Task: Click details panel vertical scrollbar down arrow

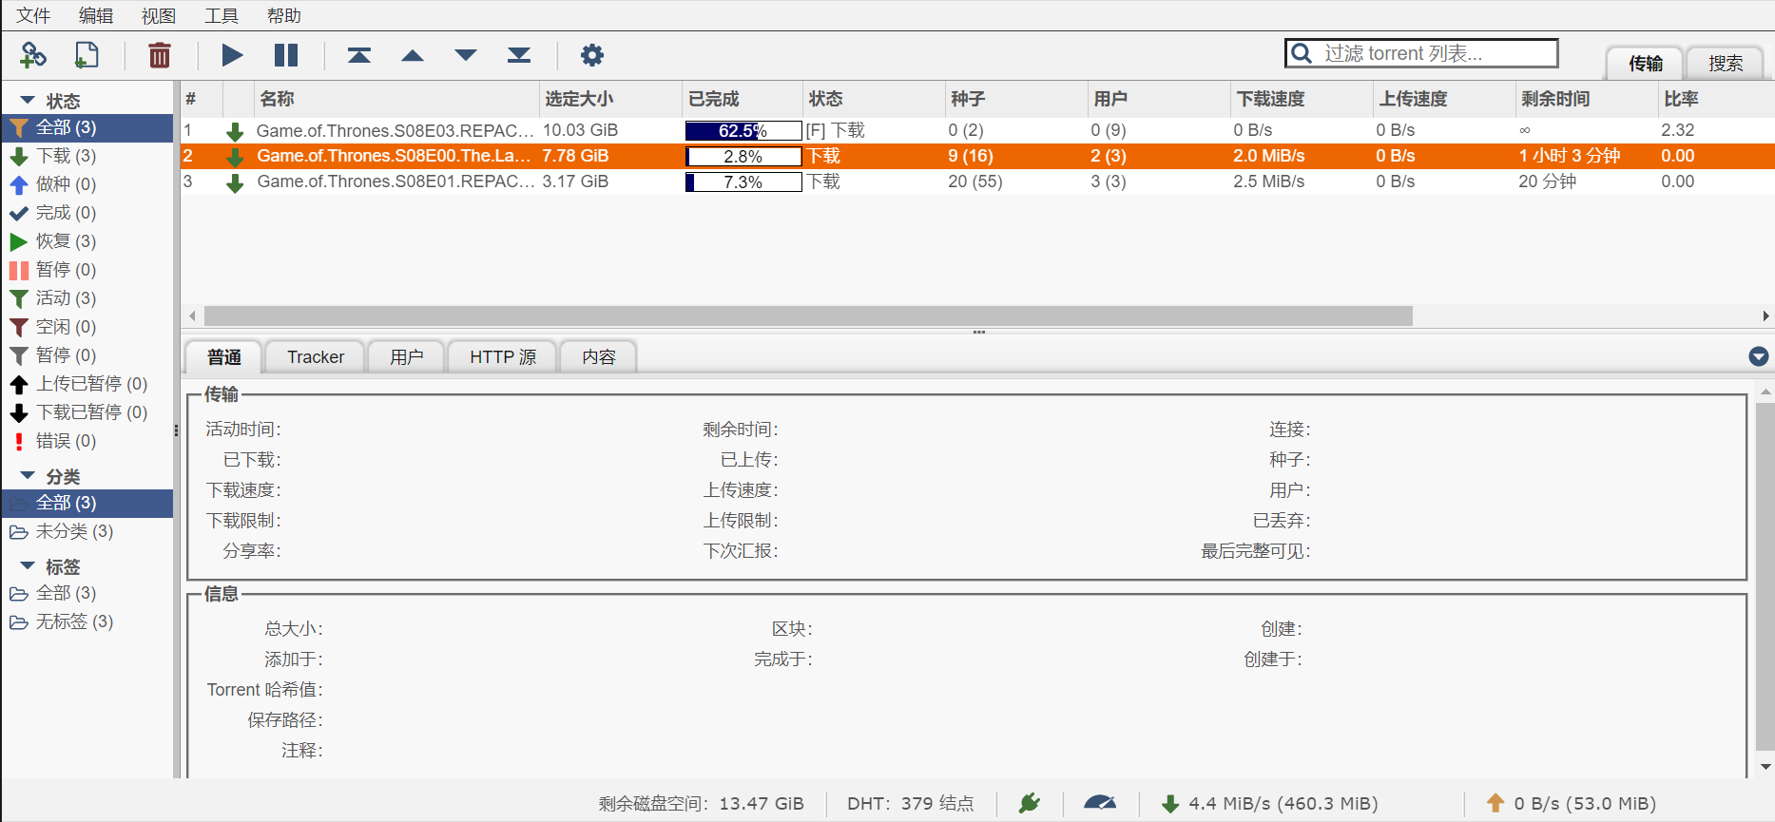Action: [1765, 767]
